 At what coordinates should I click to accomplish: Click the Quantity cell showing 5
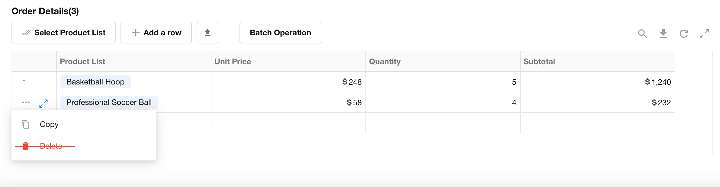tap(443, 82)
